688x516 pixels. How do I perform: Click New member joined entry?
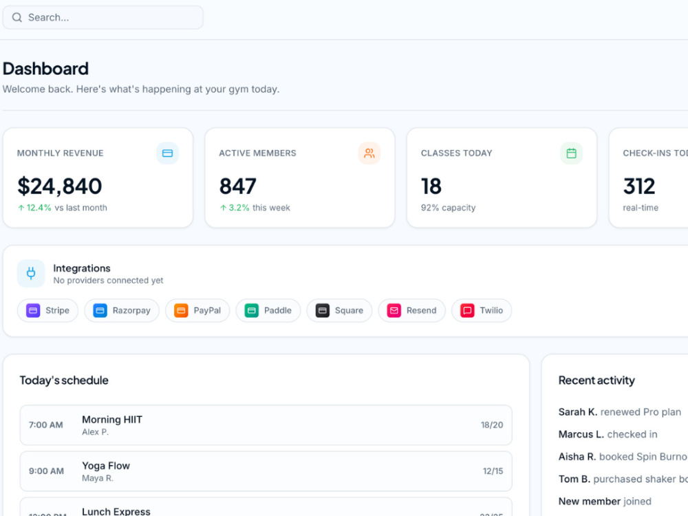coord(605,502)
